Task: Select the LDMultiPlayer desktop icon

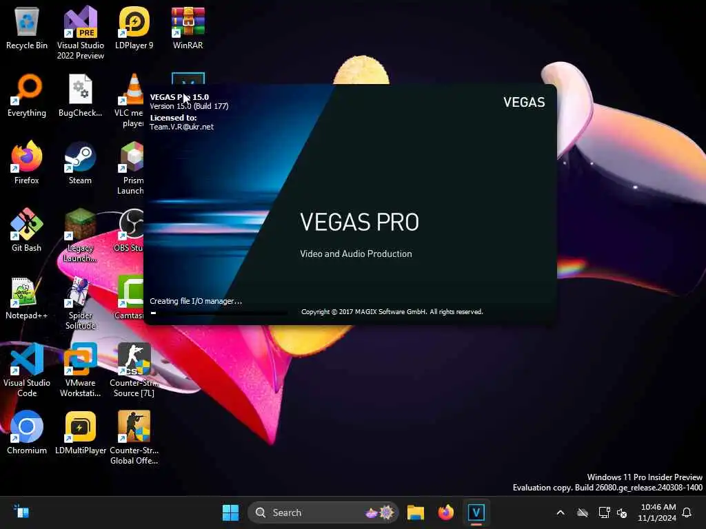Action: (x=80, y=433)
